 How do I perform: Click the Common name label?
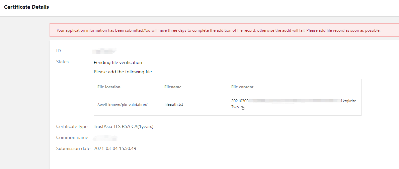click(x=72, y=138)
